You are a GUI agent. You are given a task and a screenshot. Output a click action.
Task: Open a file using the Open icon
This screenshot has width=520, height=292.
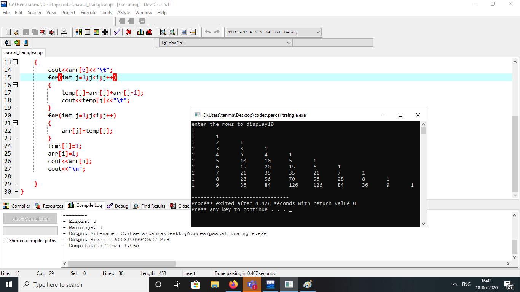tap(16, 32)
